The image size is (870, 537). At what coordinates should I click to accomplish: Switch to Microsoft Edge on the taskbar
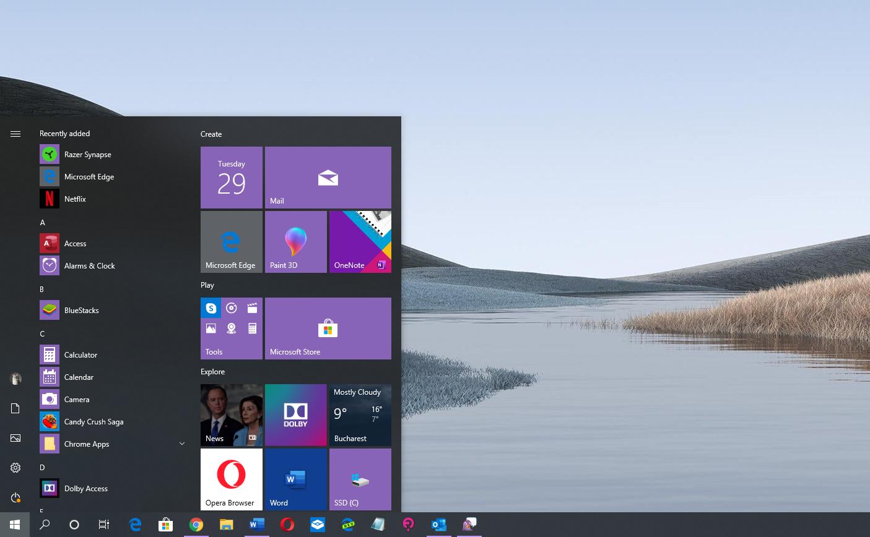coord(135,525)
